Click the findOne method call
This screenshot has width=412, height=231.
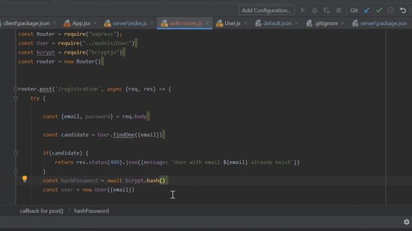[124, 135]
